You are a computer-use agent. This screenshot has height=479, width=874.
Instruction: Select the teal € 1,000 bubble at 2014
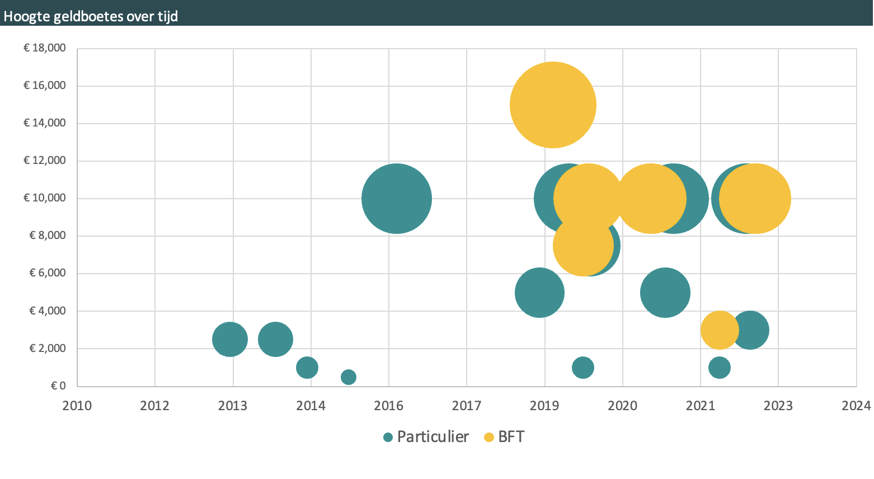pyautogui.click(x=307, y=368)
